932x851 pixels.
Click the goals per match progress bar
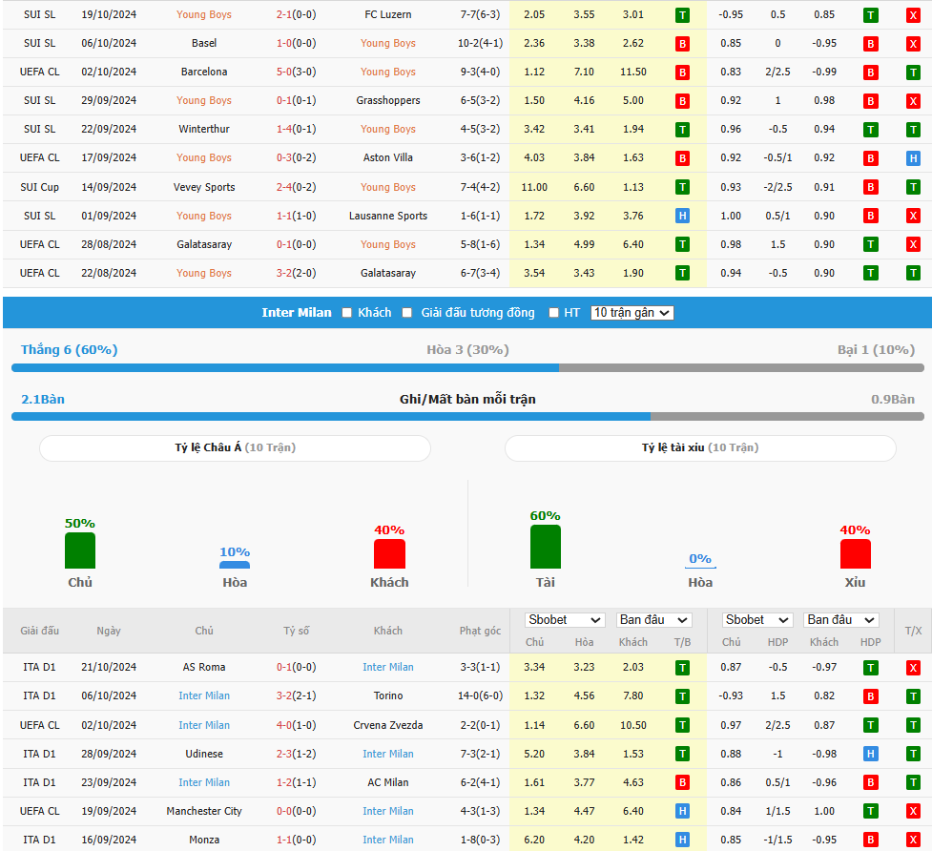[x=467, y=417]
